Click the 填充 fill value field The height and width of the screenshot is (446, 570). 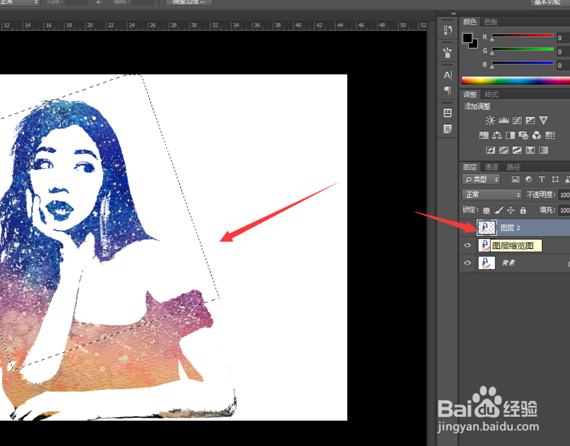(x=564, y=210)
